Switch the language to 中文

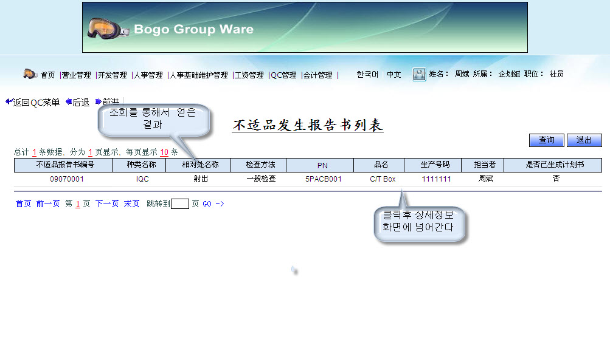(393, 74)
